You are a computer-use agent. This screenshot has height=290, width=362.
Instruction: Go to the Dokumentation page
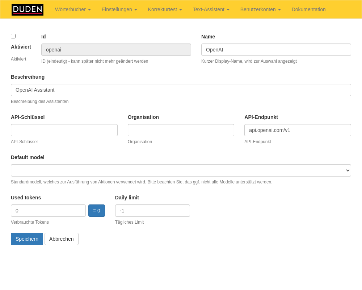(308, 9)
